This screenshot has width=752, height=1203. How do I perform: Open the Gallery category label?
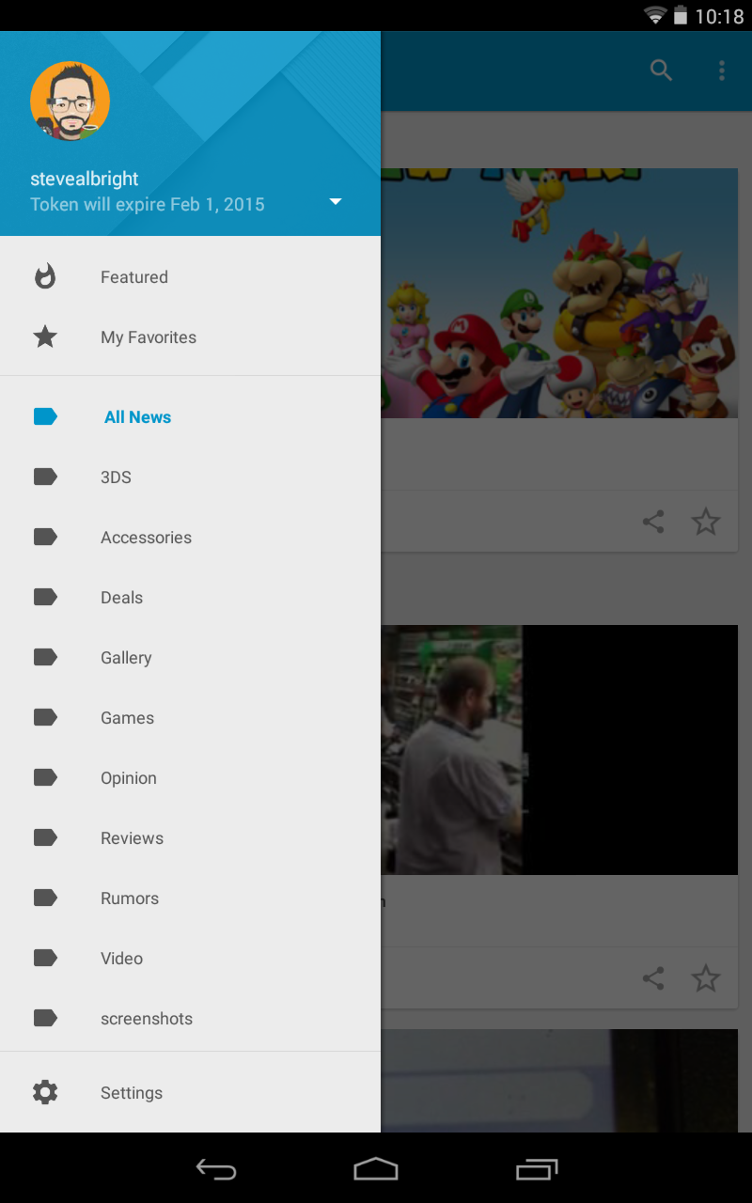click(x=126, y=658)
